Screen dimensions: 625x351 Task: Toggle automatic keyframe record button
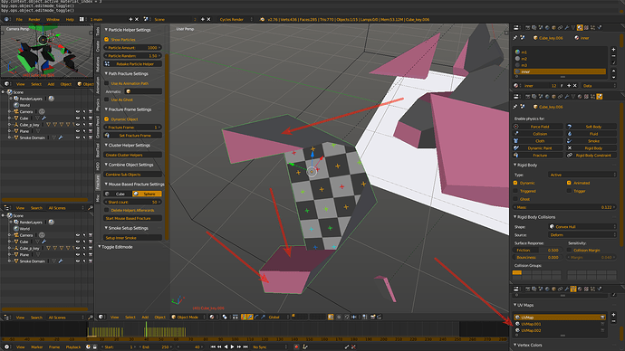pyautogui.click(x=296, y=347)
